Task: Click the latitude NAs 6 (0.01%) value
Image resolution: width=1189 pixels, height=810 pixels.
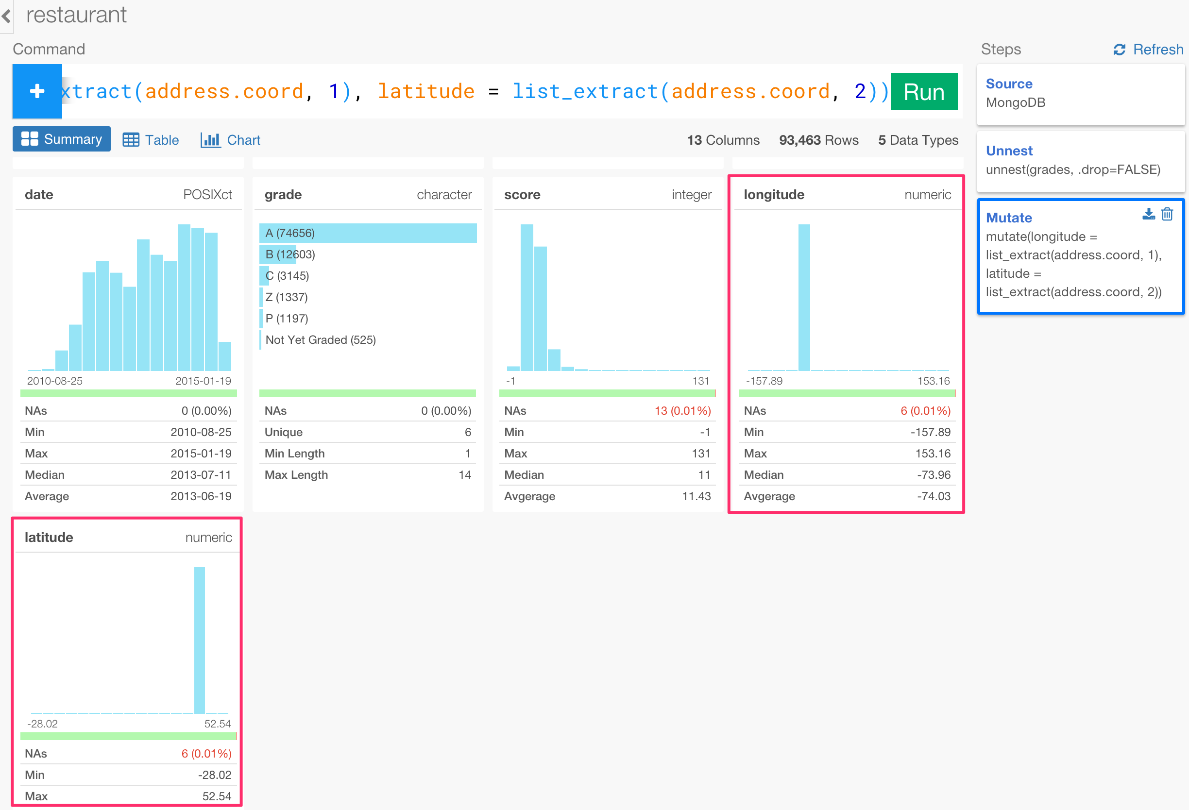Action: 206,753
